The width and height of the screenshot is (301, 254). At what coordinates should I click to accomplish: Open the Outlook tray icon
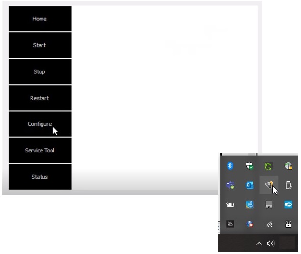[x=249, y=185]
